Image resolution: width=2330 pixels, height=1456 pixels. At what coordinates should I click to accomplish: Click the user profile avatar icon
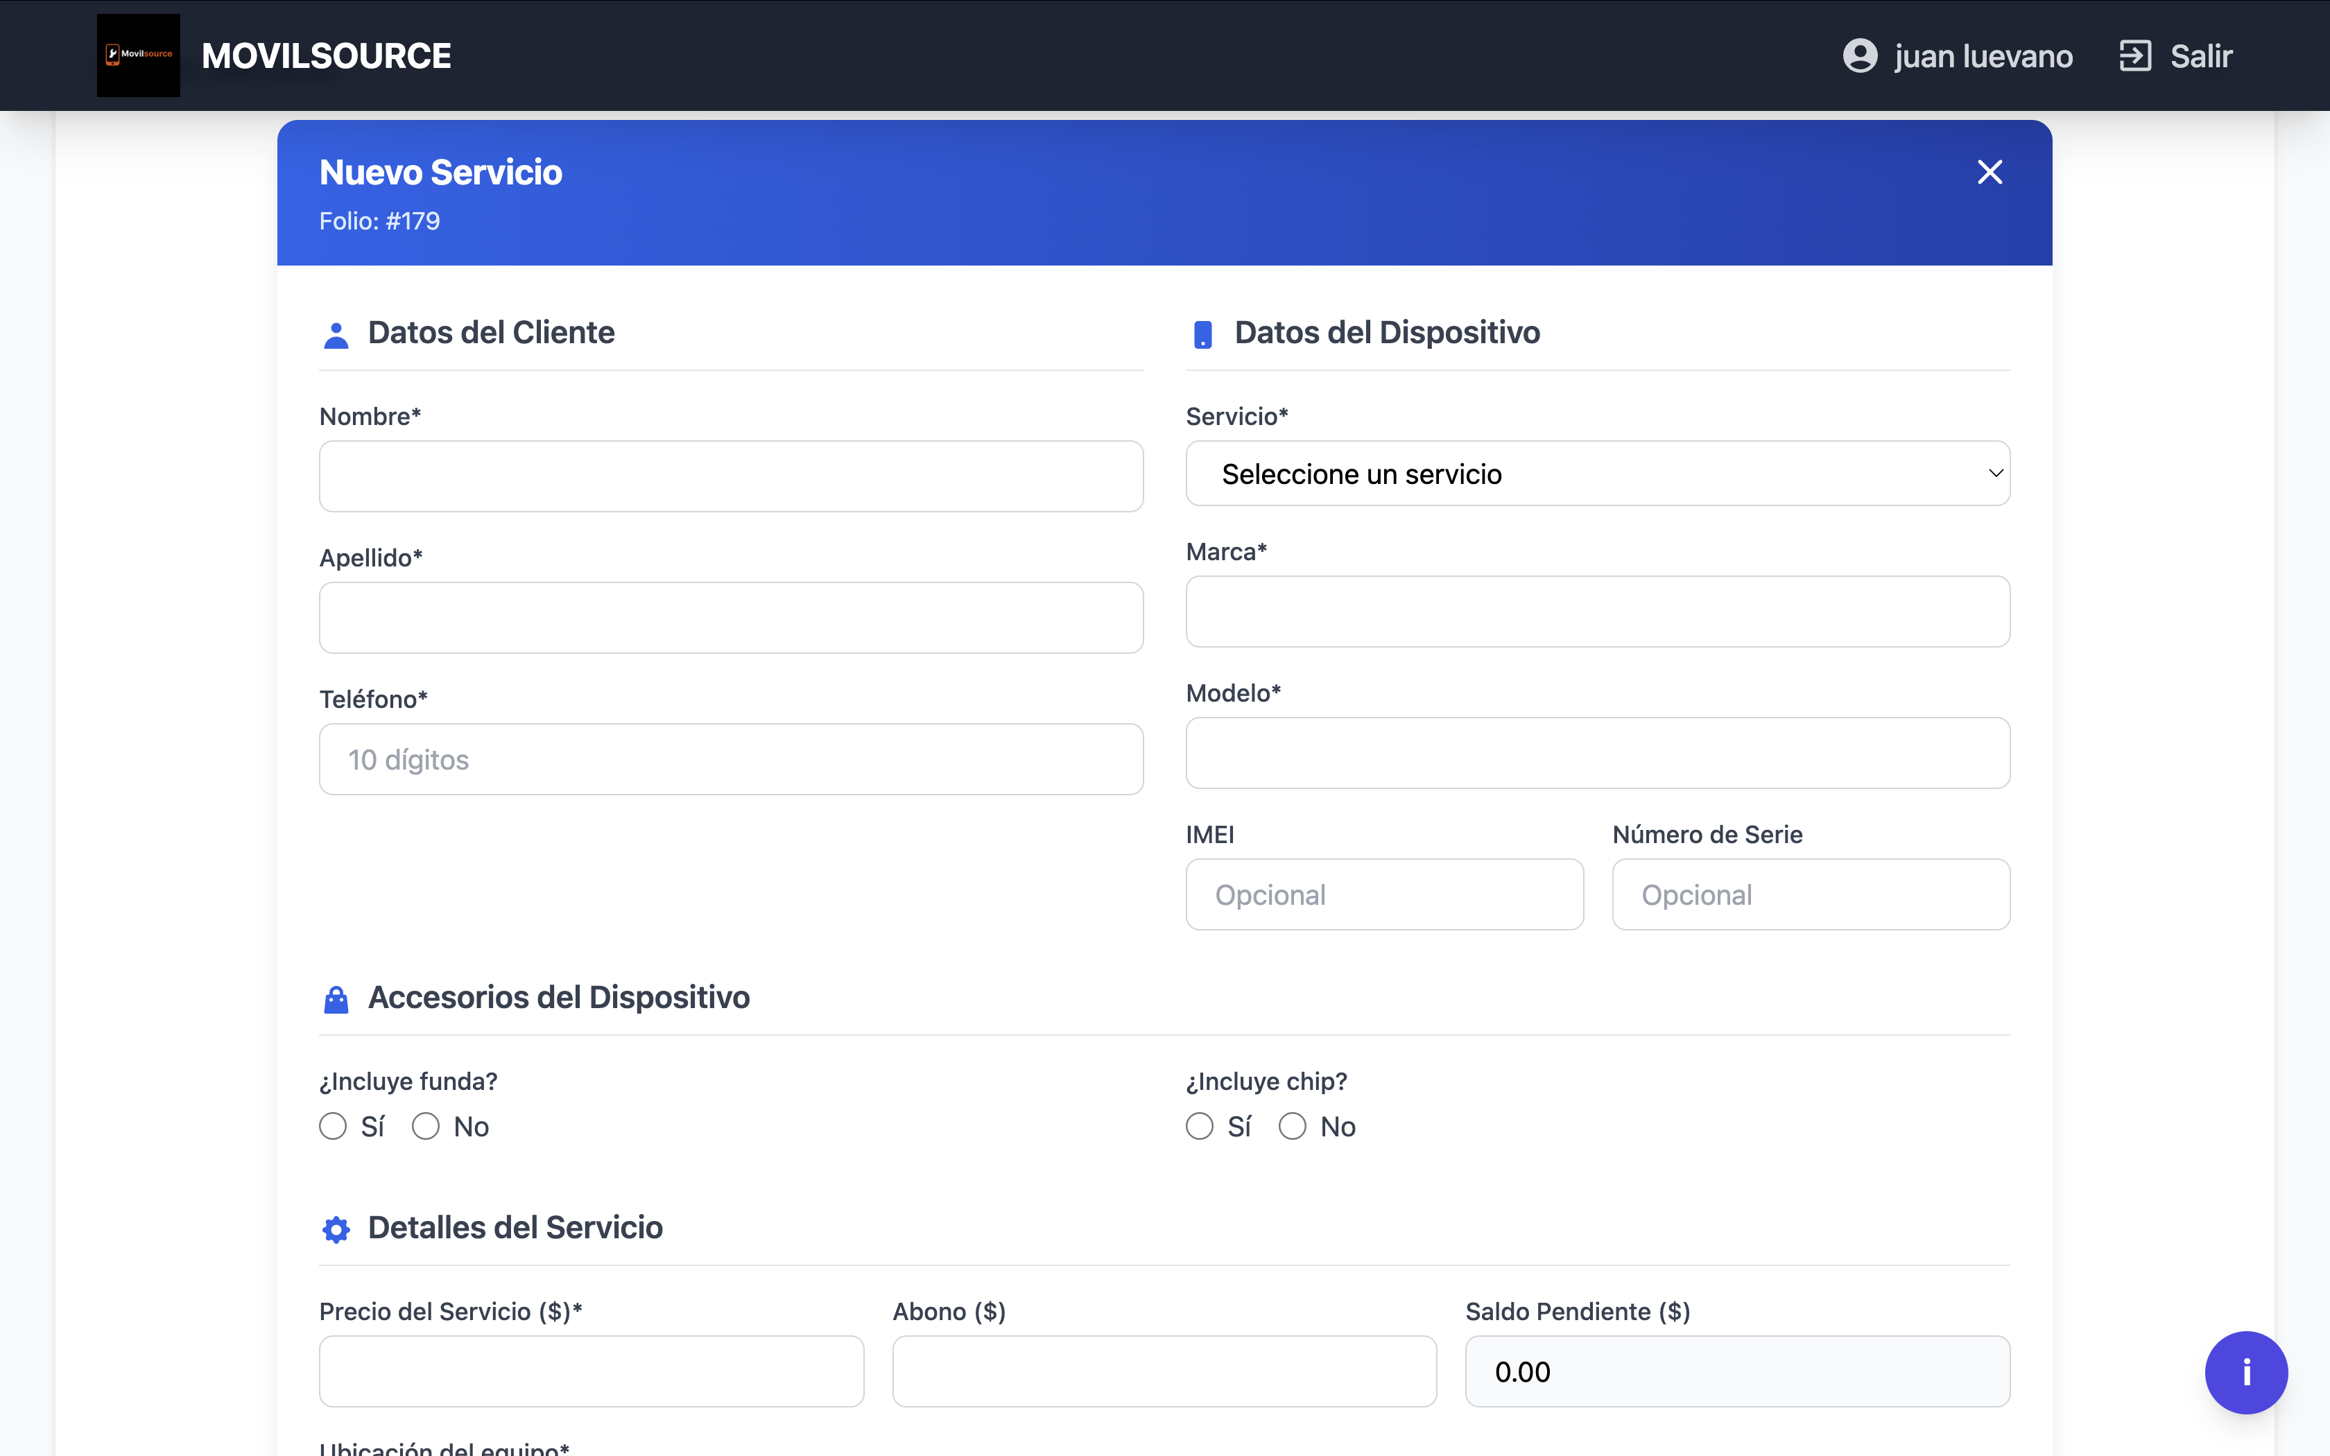[1860, 55]
